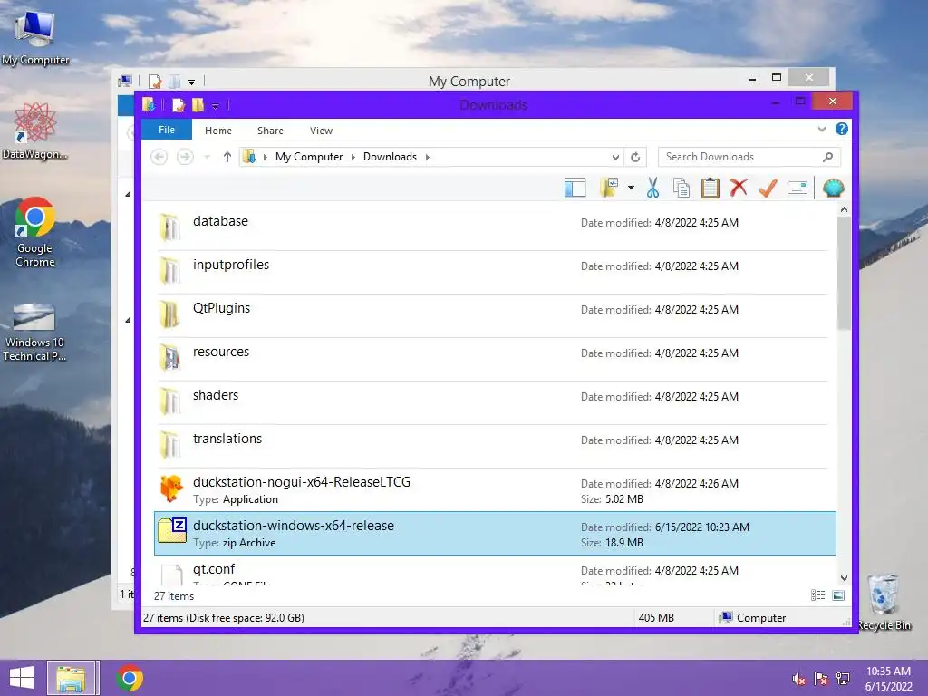Go up one folder level

coord(227,157)
